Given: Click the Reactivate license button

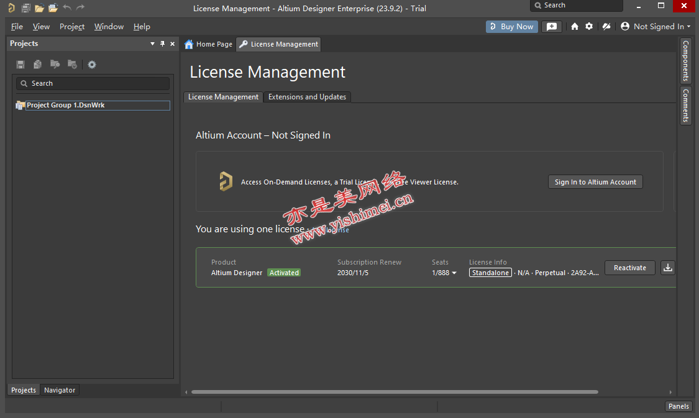Looking at the screenshot, I should [x=630, y=268].
